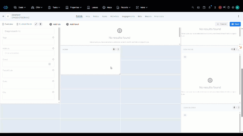Open the green K user avatar
The image size is (243, 136).
(238, 8)
